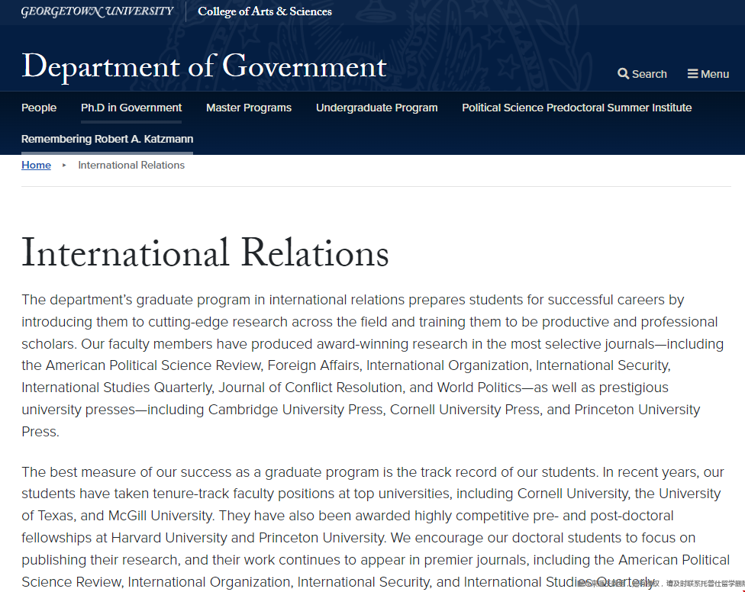Open Remembering Robert A. Katzmann page
Screen dimensions: 745x592
108,139
